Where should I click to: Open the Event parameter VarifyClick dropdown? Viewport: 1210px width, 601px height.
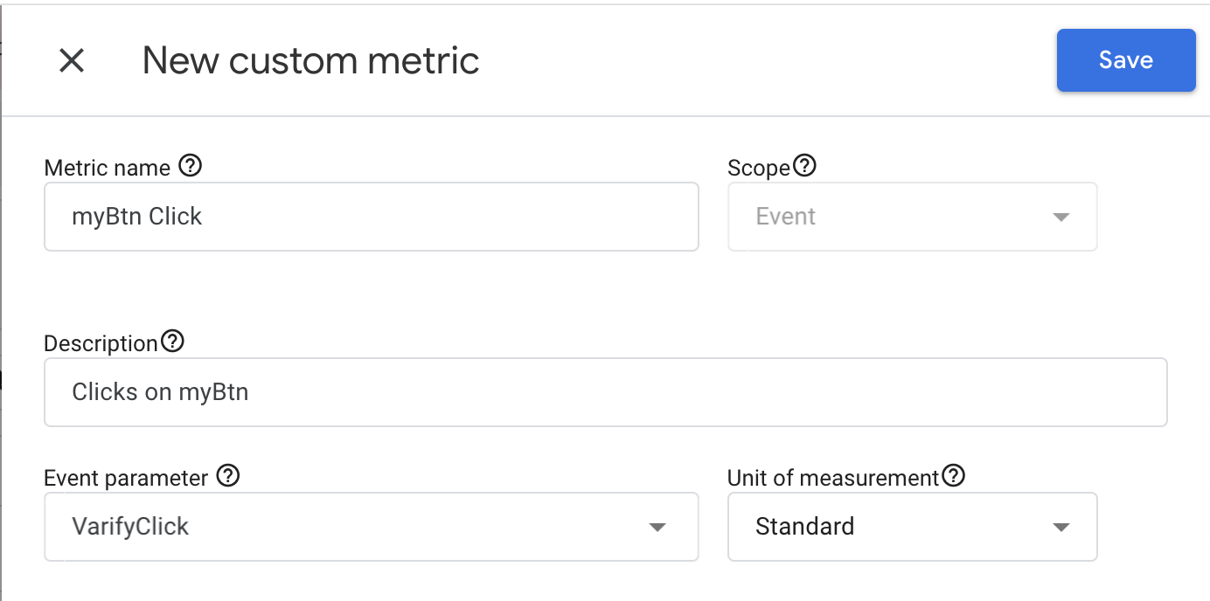click(372, 527)
